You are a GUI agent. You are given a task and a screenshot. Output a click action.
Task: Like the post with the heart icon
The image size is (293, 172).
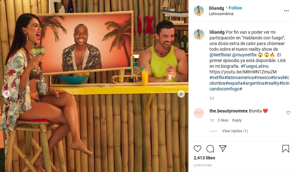(x=197, y=149)
